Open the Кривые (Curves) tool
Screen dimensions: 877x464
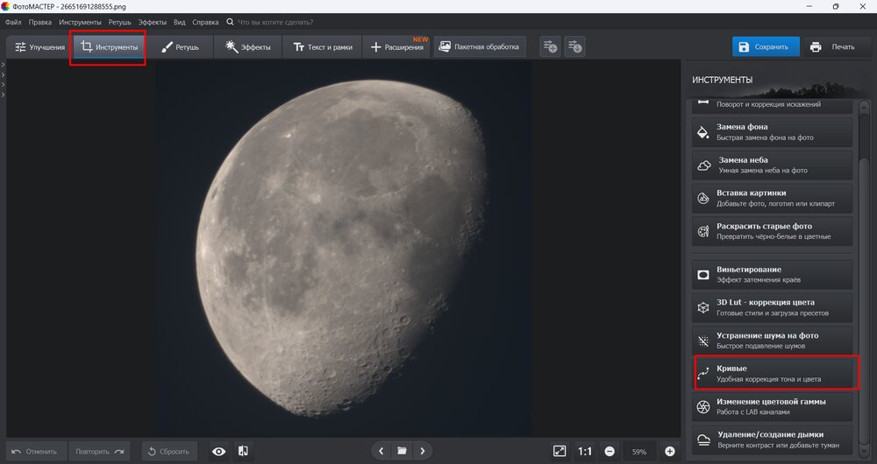[773, 373]
